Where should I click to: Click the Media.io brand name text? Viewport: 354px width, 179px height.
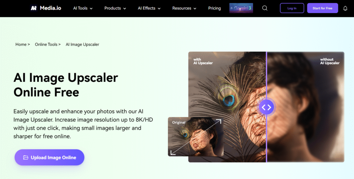click(50, 8)
